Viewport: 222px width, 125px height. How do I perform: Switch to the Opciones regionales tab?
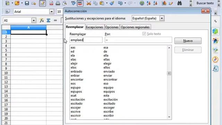tap(135, 27)
